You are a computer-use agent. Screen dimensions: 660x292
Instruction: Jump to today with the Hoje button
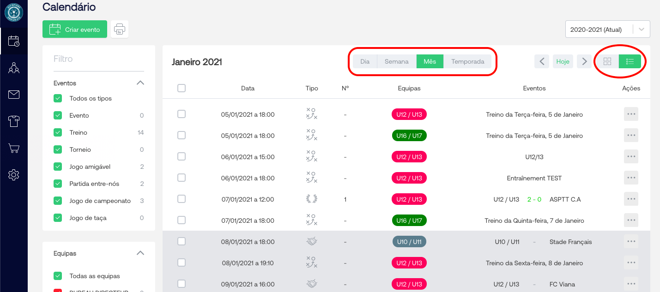click(x=563, y=61)
